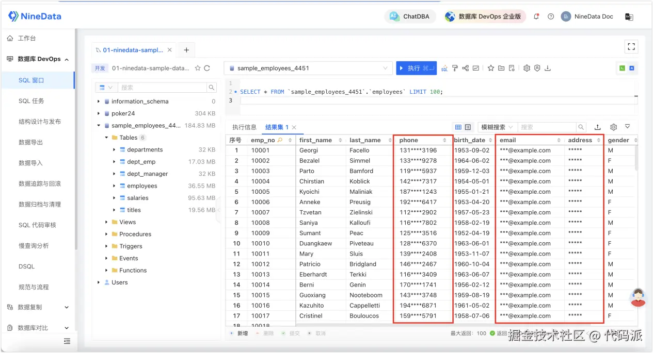The width and height of the screenshot is (653, 353).
Task: Open the sample_employees_4451 database dropdown
Action: [308, 68]
